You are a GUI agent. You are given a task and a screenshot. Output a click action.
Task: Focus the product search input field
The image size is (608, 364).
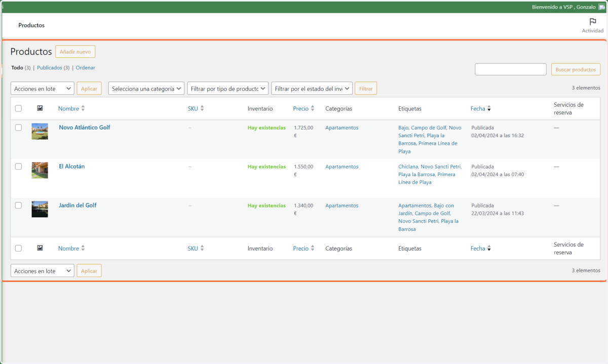click(511, 69)
